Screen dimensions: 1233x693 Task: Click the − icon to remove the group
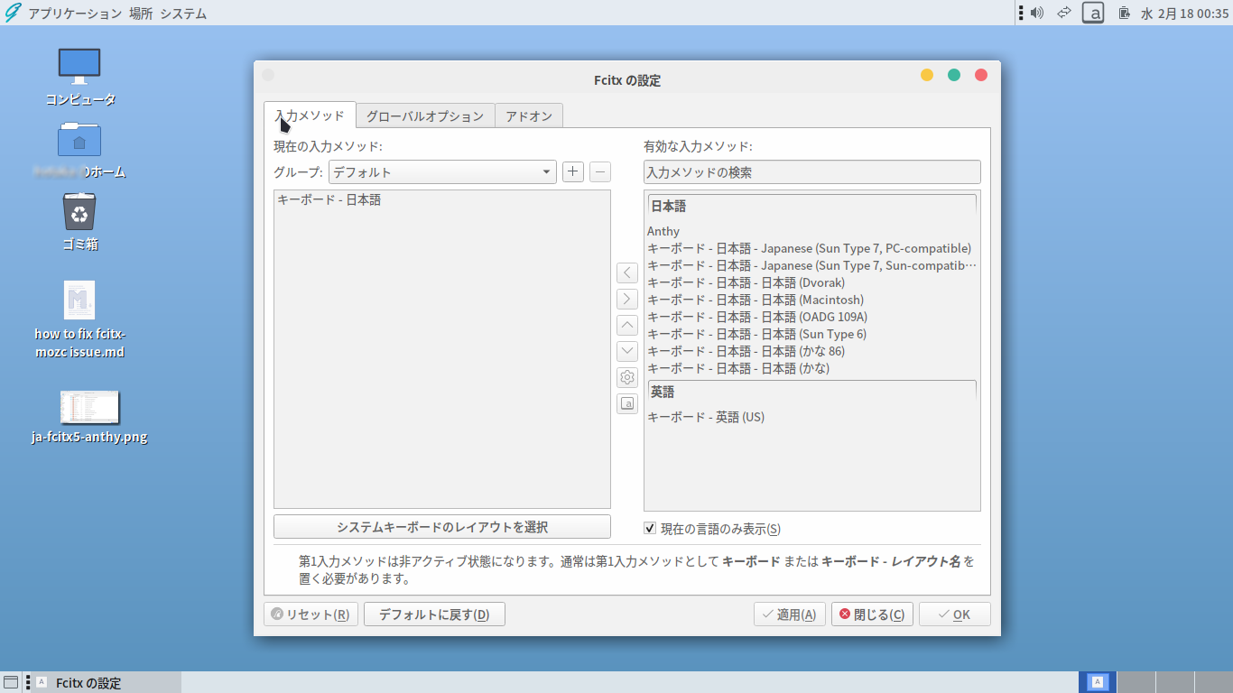599,171
